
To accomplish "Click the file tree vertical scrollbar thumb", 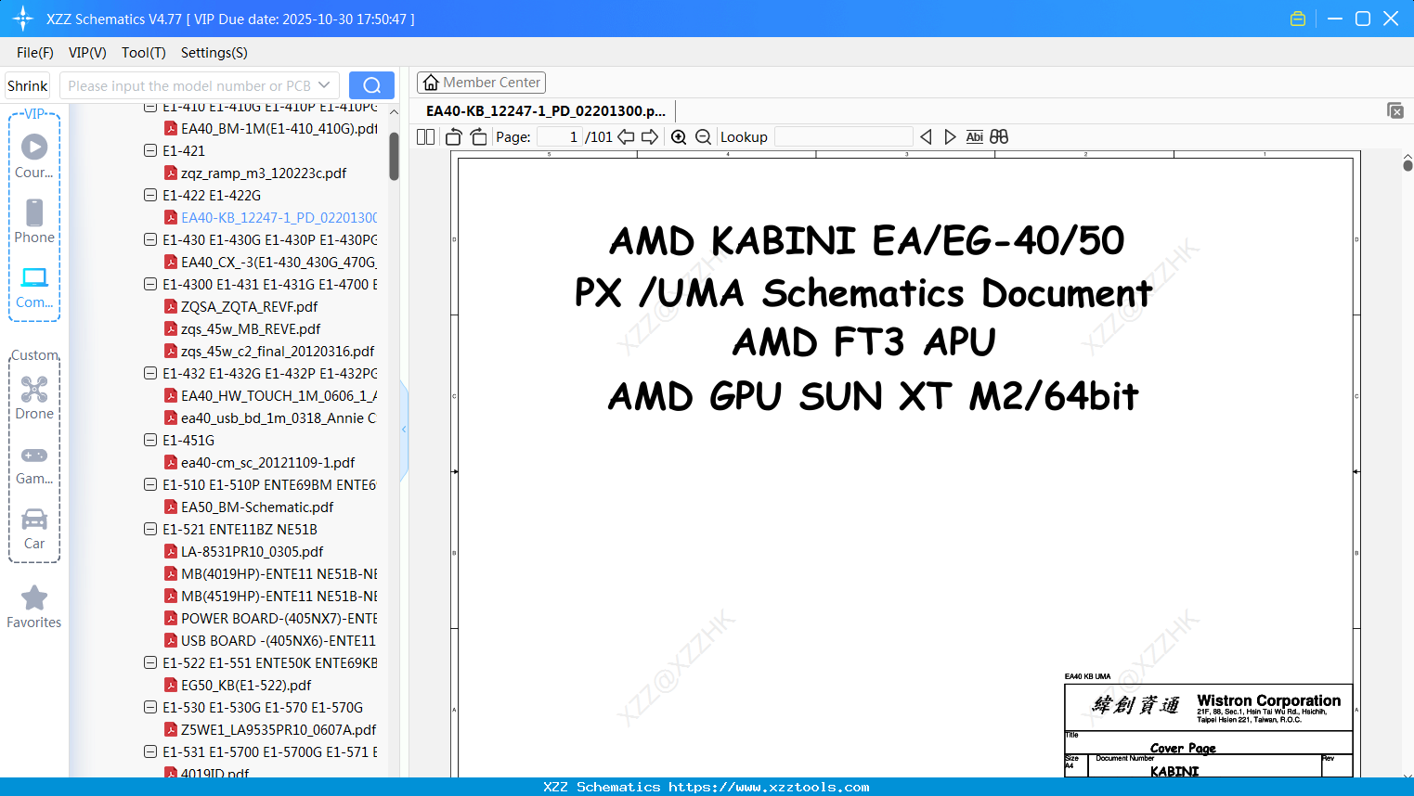I will click(x=394, y=156).
